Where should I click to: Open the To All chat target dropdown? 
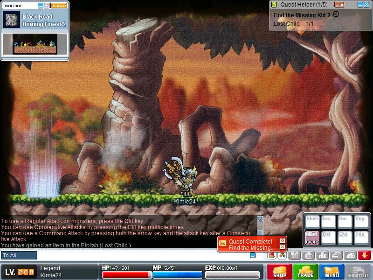pyautogui.click(x=19, y=255)
